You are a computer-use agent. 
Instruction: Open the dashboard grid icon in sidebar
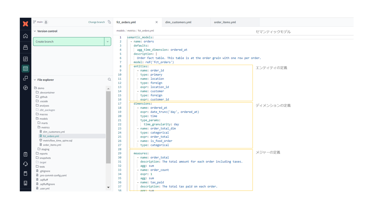click(25, 59)
